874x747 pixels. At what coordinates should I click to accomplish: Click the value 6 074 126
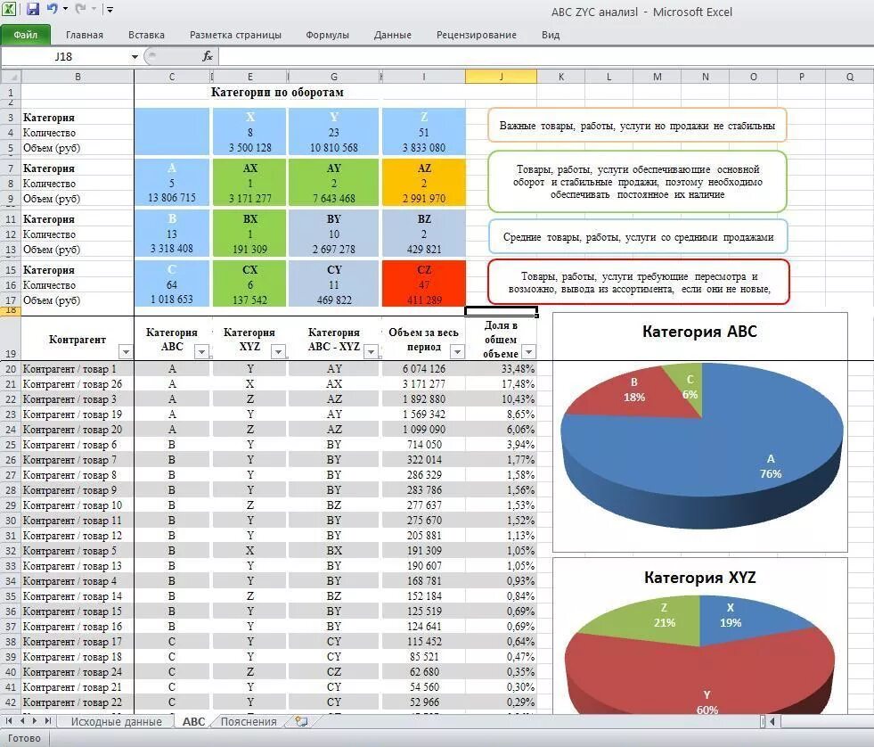point(423,369)
